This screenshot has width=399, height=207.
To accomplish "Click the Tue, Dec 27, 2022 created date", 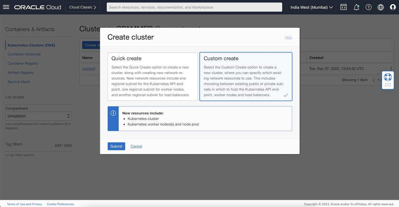I will coord(337,69).
